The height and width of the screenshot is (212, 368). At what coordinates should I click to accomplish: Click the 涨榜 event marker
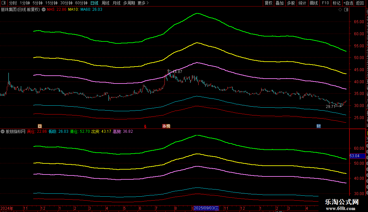pyautogui.click(x=166, y=126)
